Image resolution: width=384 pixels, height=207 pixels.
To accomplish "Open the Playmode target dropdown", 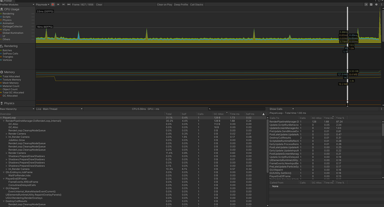I will point(42,5).
